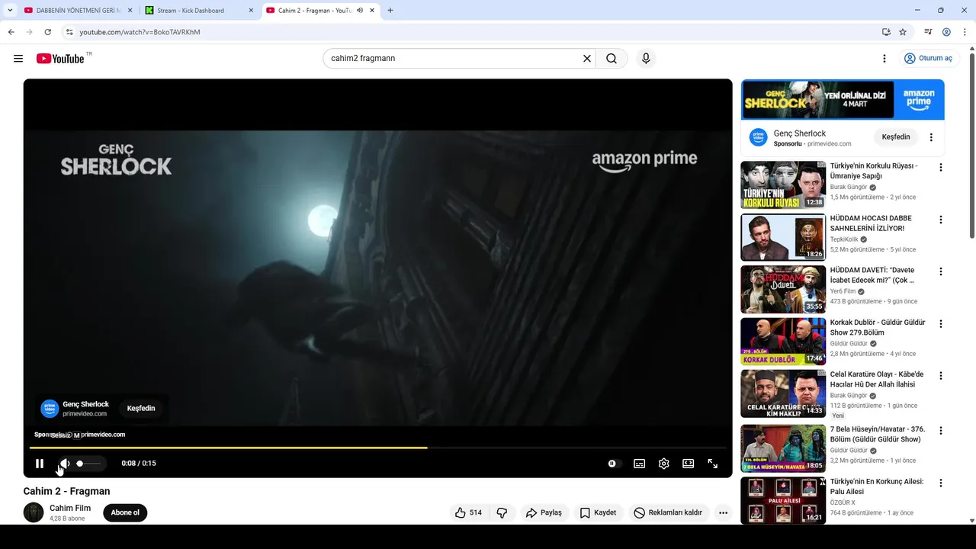This screenshot has height=549, width=976.
Task: Switch to theater mode
Action: click(x=689, y=464)
